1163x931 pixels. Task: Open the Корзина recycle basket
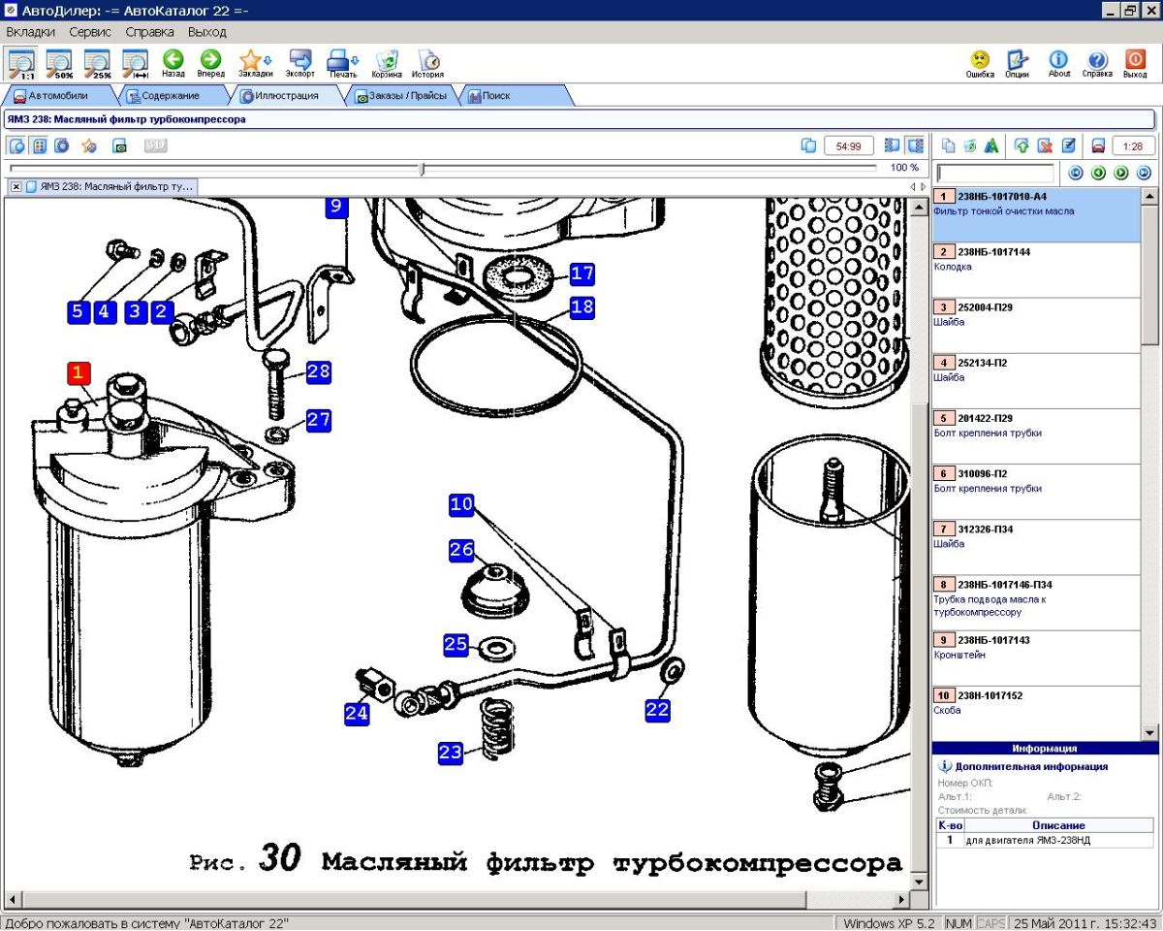coord(387,62)
